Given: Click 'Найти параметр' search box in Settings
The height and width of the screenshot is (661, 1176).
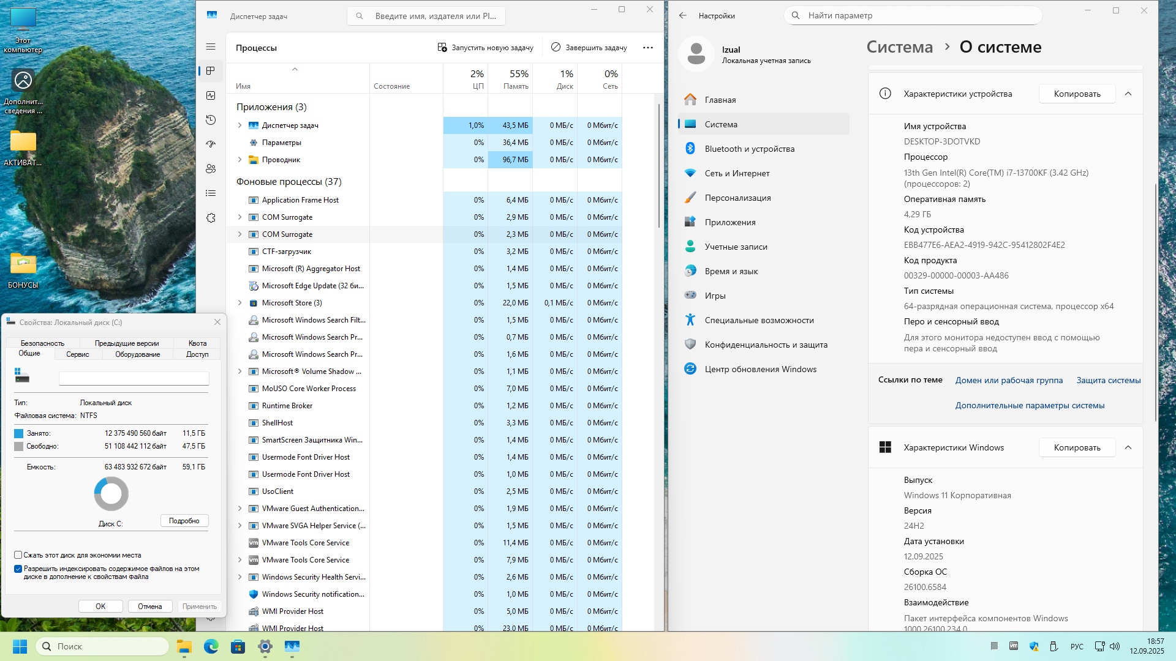Looking at the screenshot, I should (x=913, y=15).
